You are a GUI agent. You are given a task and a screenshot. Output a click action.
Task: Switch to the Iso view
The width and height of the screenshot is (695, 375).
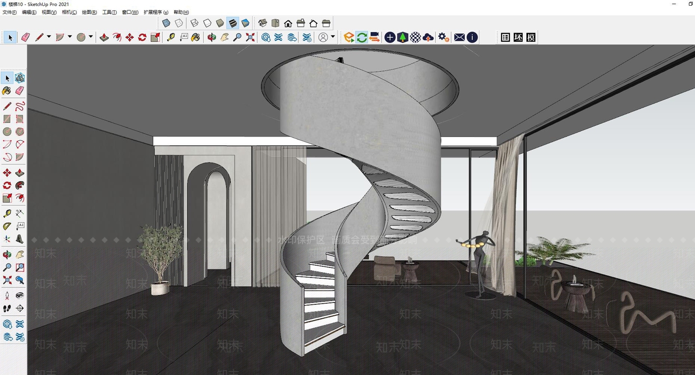click(262, 23)
